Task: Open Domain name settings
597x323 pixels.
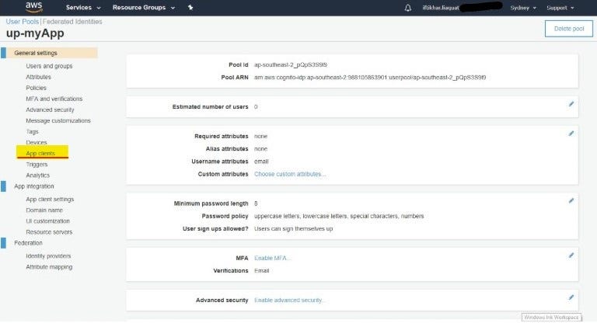Action: click(44, 210)
